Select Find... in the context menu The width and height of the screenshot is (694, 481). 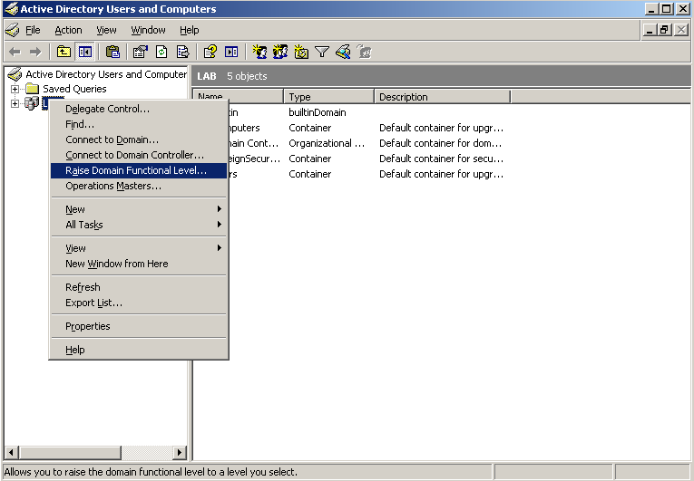tap(139, 124)
